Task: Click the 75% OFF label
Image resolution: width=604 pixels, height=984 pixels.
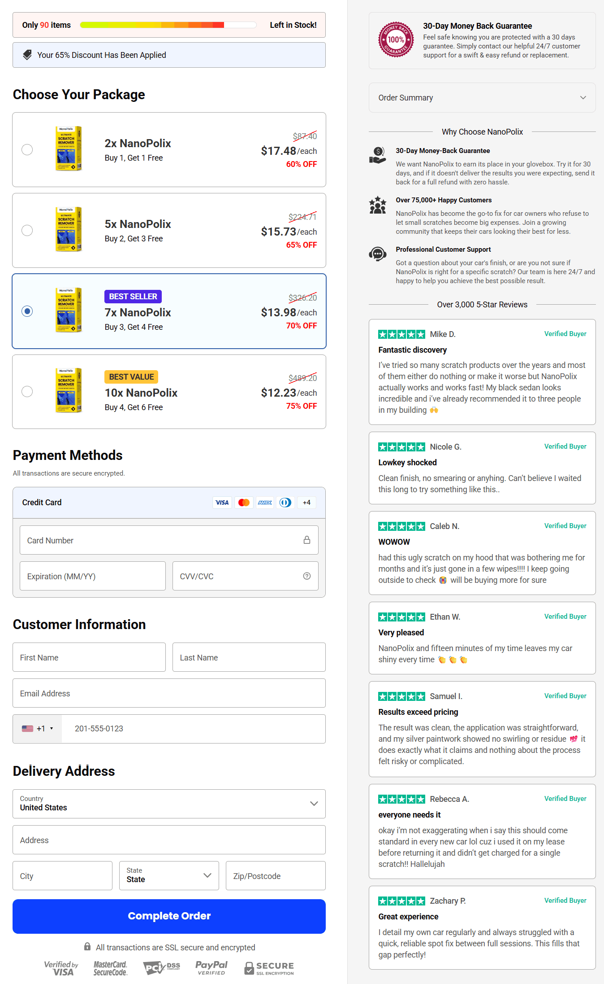Action: click(x=302, y=406)
